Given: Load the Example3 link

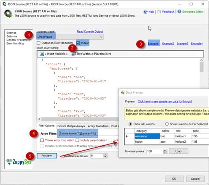Looking at the screenshot, I should [183, 44].
